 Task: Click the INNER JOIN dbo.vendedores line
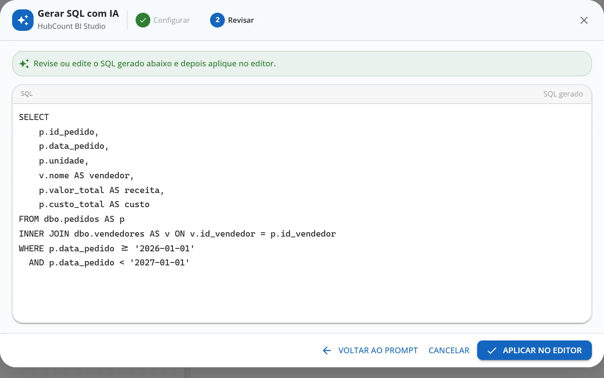[178, 234]
